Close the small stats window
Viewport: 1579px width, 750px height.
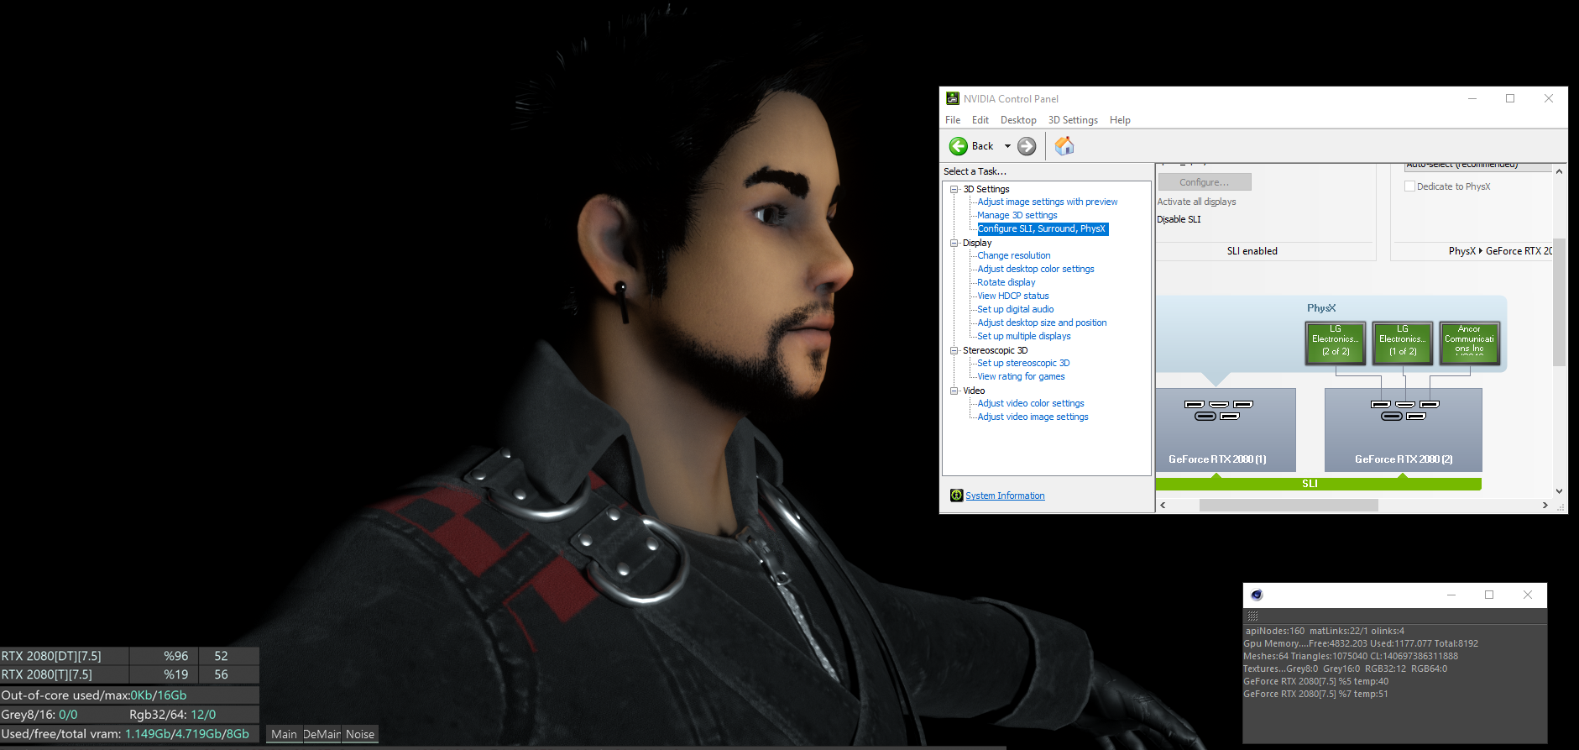point(1528,595)
